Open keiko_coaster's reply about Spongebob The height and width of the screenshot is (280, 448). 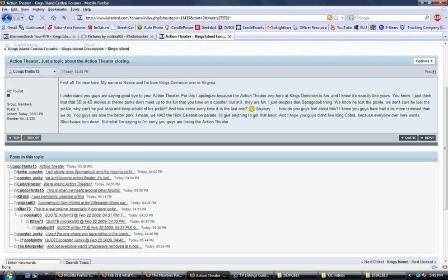click(x=90, y=172)
